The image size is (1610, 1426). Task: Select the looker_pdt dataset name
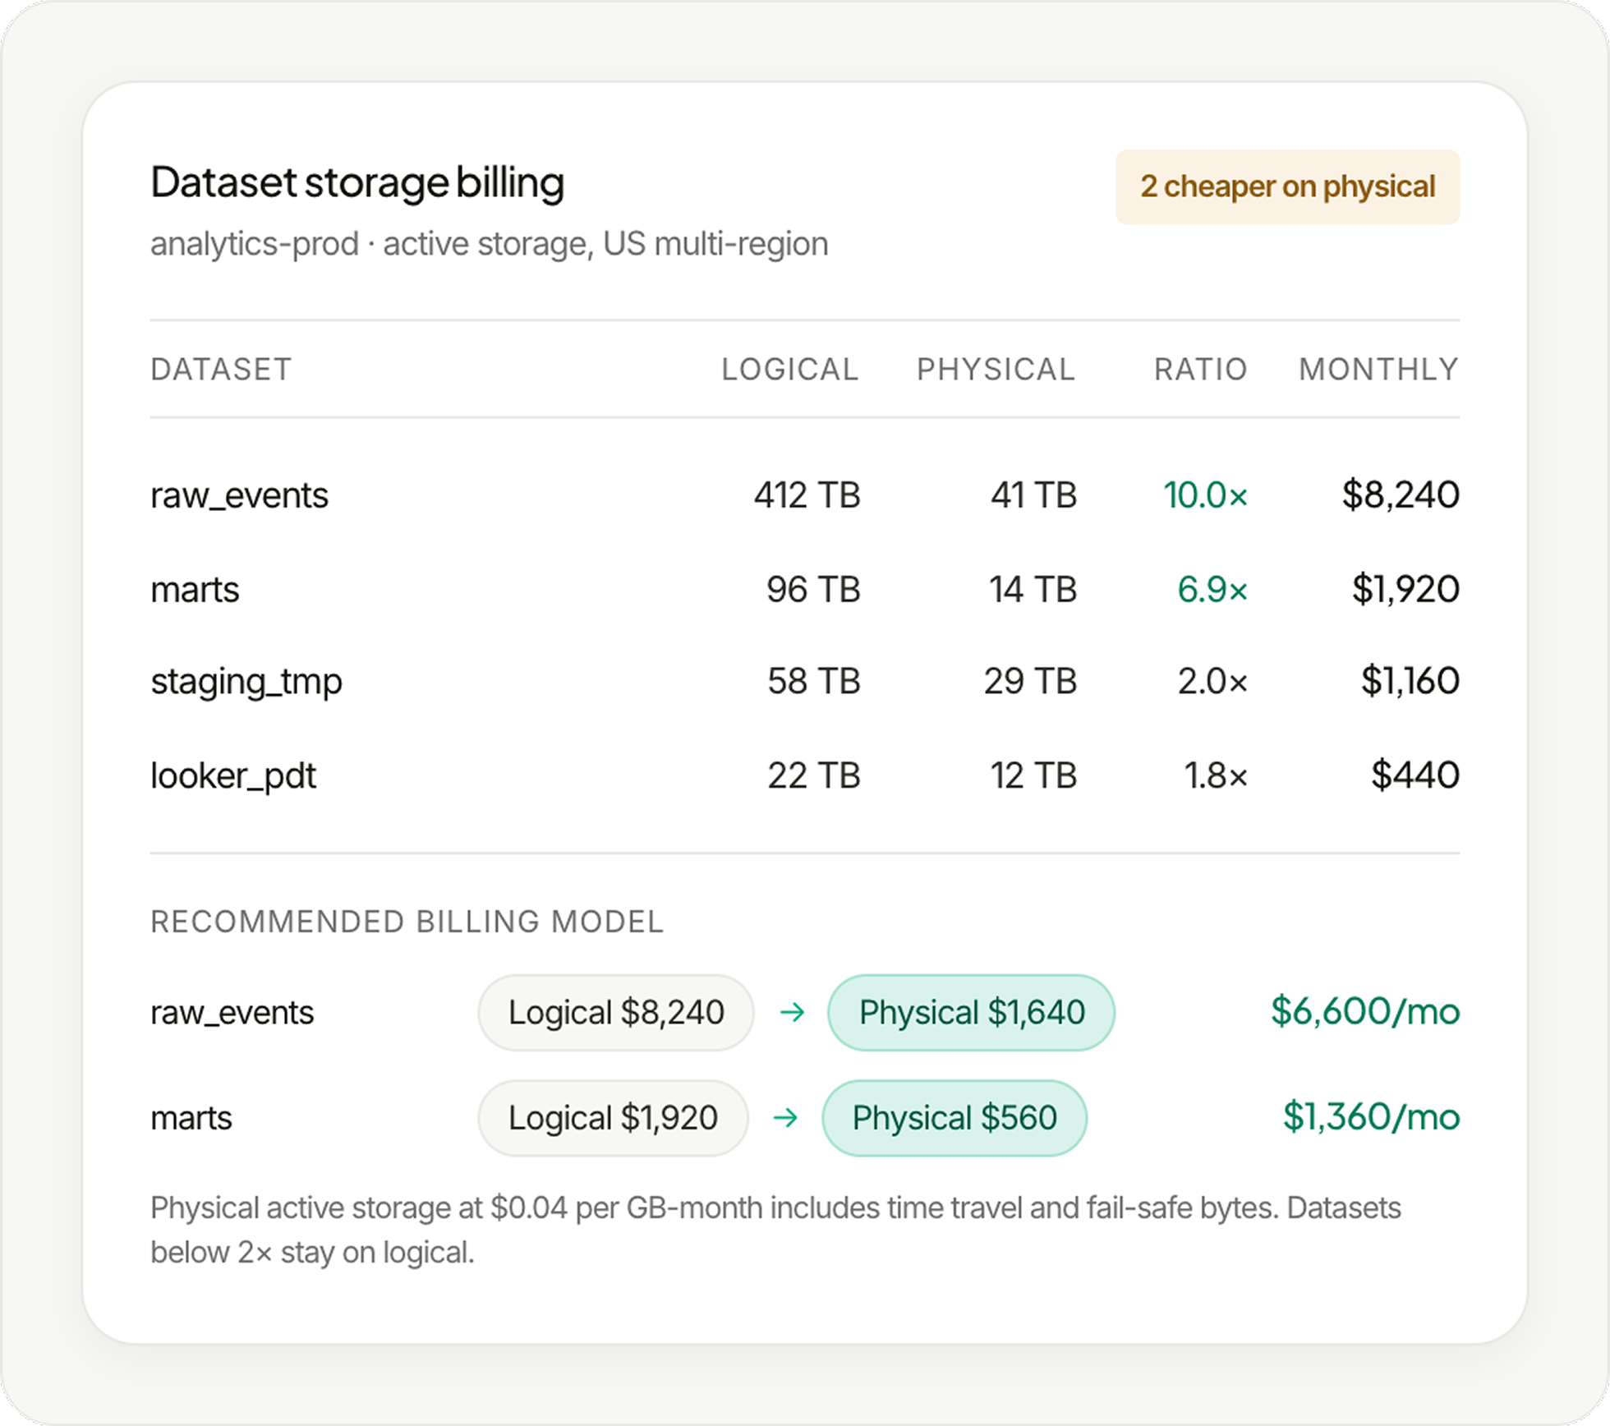[x=233, y=775]
